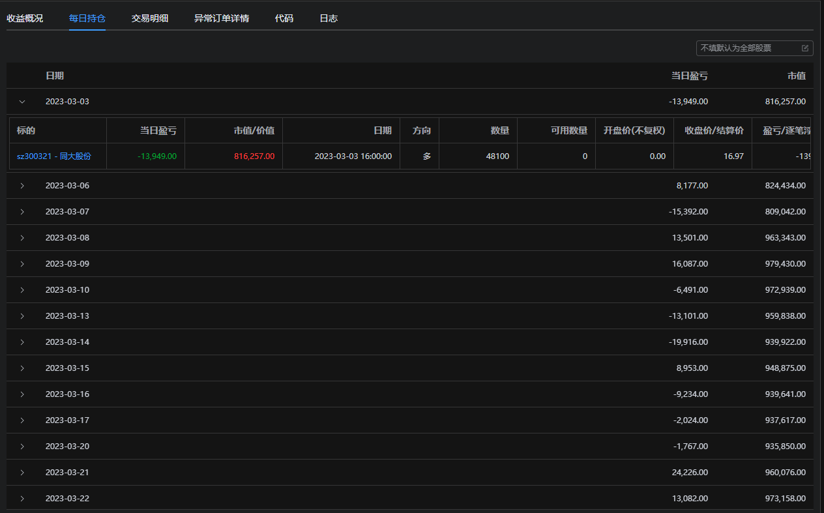Open the sz300321 - 同大股份 stock link
Viewport: 824px width, 513px height.
click(x=54, y=156)
